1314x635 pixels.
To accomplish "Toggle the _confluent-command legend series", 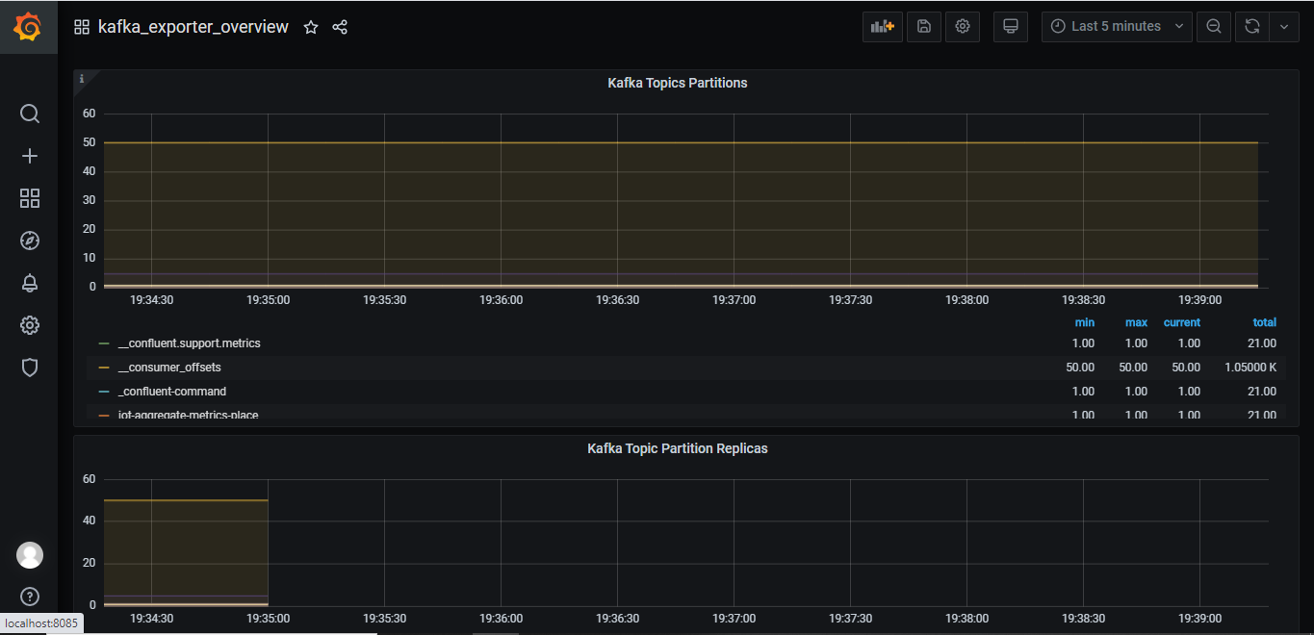I will coord(172,392).
